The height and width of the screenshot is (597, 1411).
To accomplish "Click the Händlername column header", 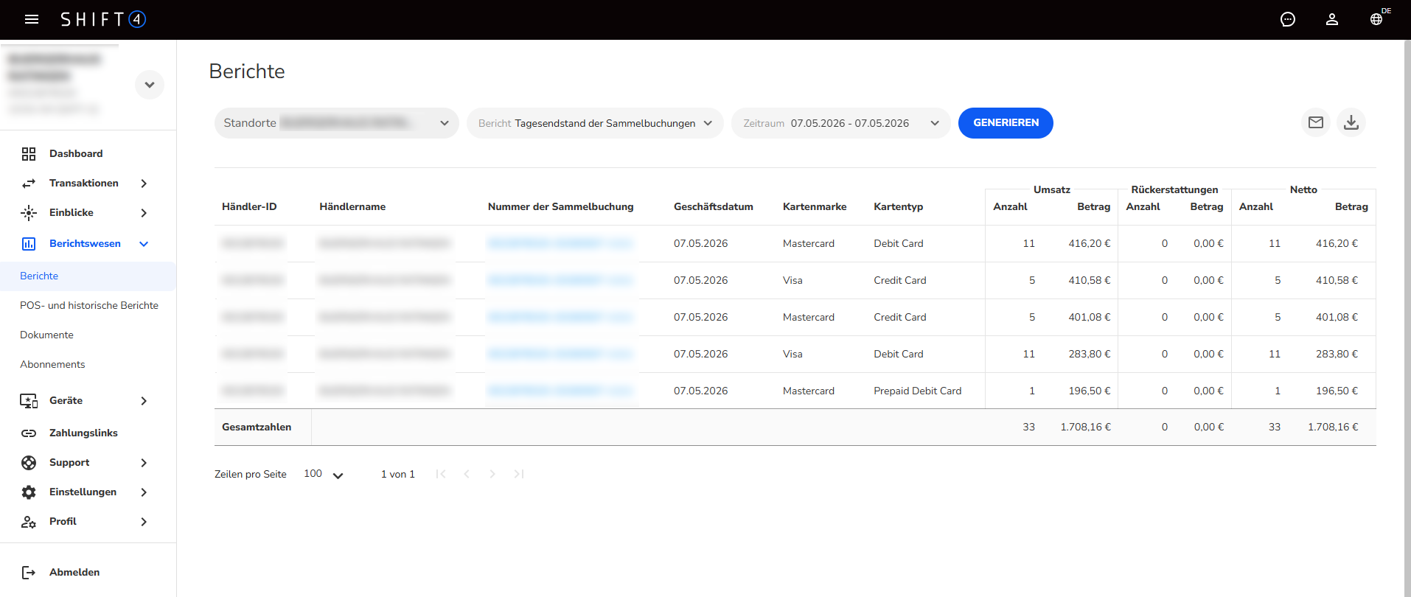I will (352, 207).
